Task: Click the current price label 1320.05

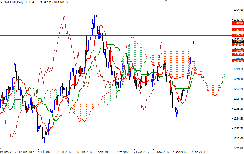Action: [x=238, y=41]
